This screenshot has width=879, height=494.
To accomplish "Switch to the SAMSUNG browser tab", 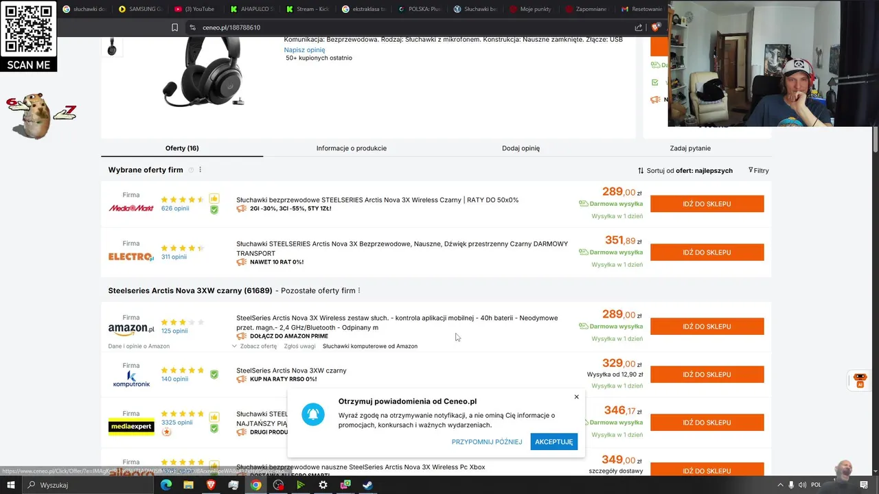I will tap(140, 9).
